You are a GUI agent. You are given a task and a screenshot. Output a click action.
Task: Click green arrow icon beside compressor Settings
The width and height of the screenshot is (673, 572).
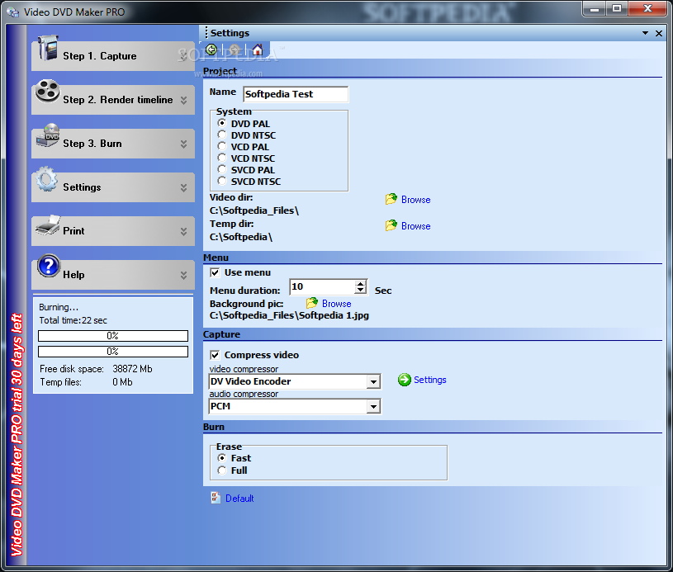point(405,380)
